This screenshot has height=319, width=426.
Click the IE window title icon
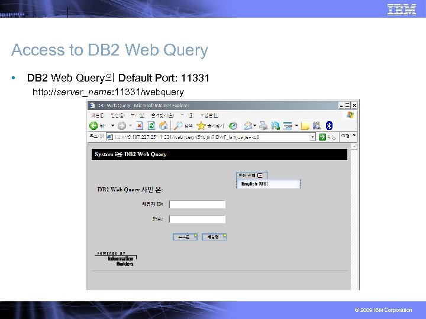click(92, 105)
